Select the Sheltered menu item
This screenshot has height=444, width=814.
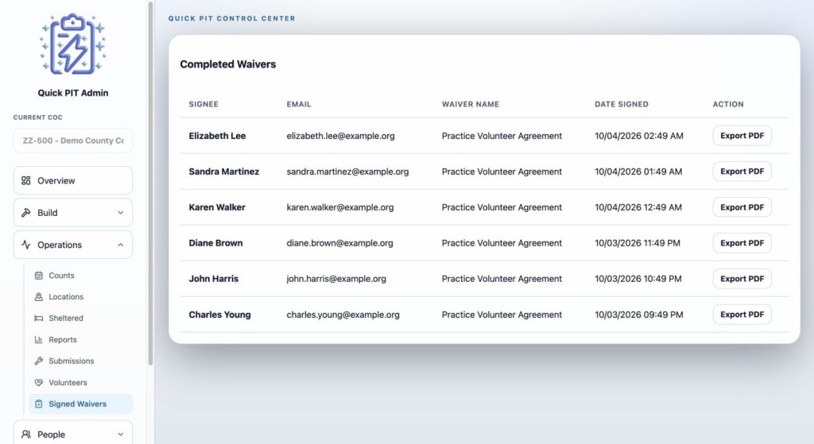(80, 318)
